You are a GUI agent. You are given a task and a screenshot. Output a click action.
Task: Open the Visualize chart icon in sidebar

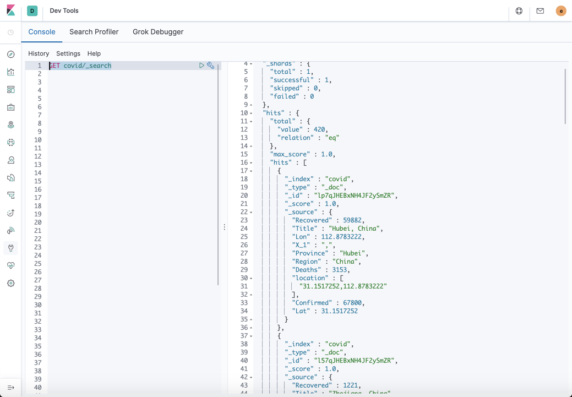click(x=10, y=72)
